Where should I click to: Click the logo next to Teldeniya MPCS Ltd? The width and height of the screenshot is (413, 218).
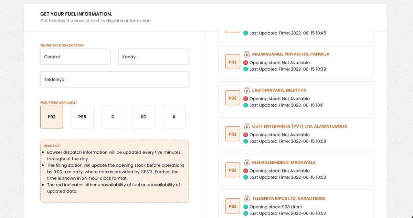pyautogui.click(x=247, y=198)
